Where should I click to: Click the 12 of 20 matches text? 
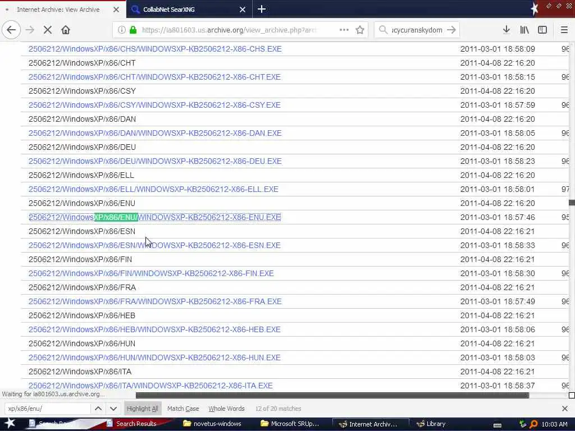click(278, 409)
